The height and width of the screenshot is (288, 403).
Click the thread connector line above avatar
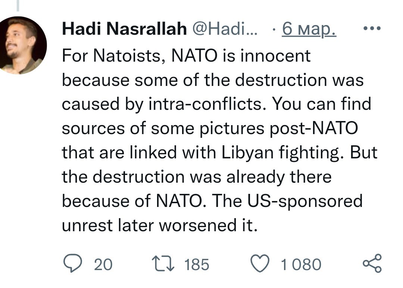(18, 6)
